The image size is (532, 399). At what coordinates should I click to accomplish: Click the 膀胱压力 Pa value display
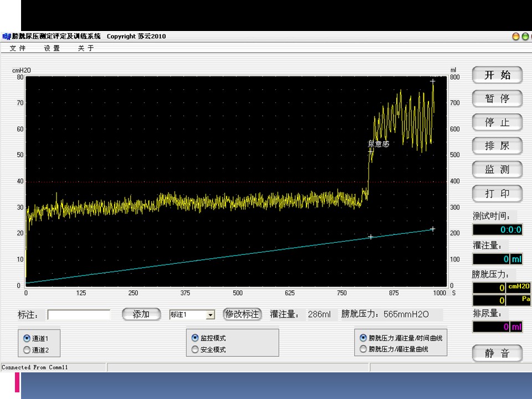tap(489, 300)
